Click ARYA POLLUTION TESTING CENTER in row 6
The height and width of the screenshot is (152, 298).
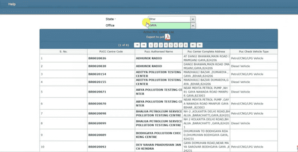point(159,104)
